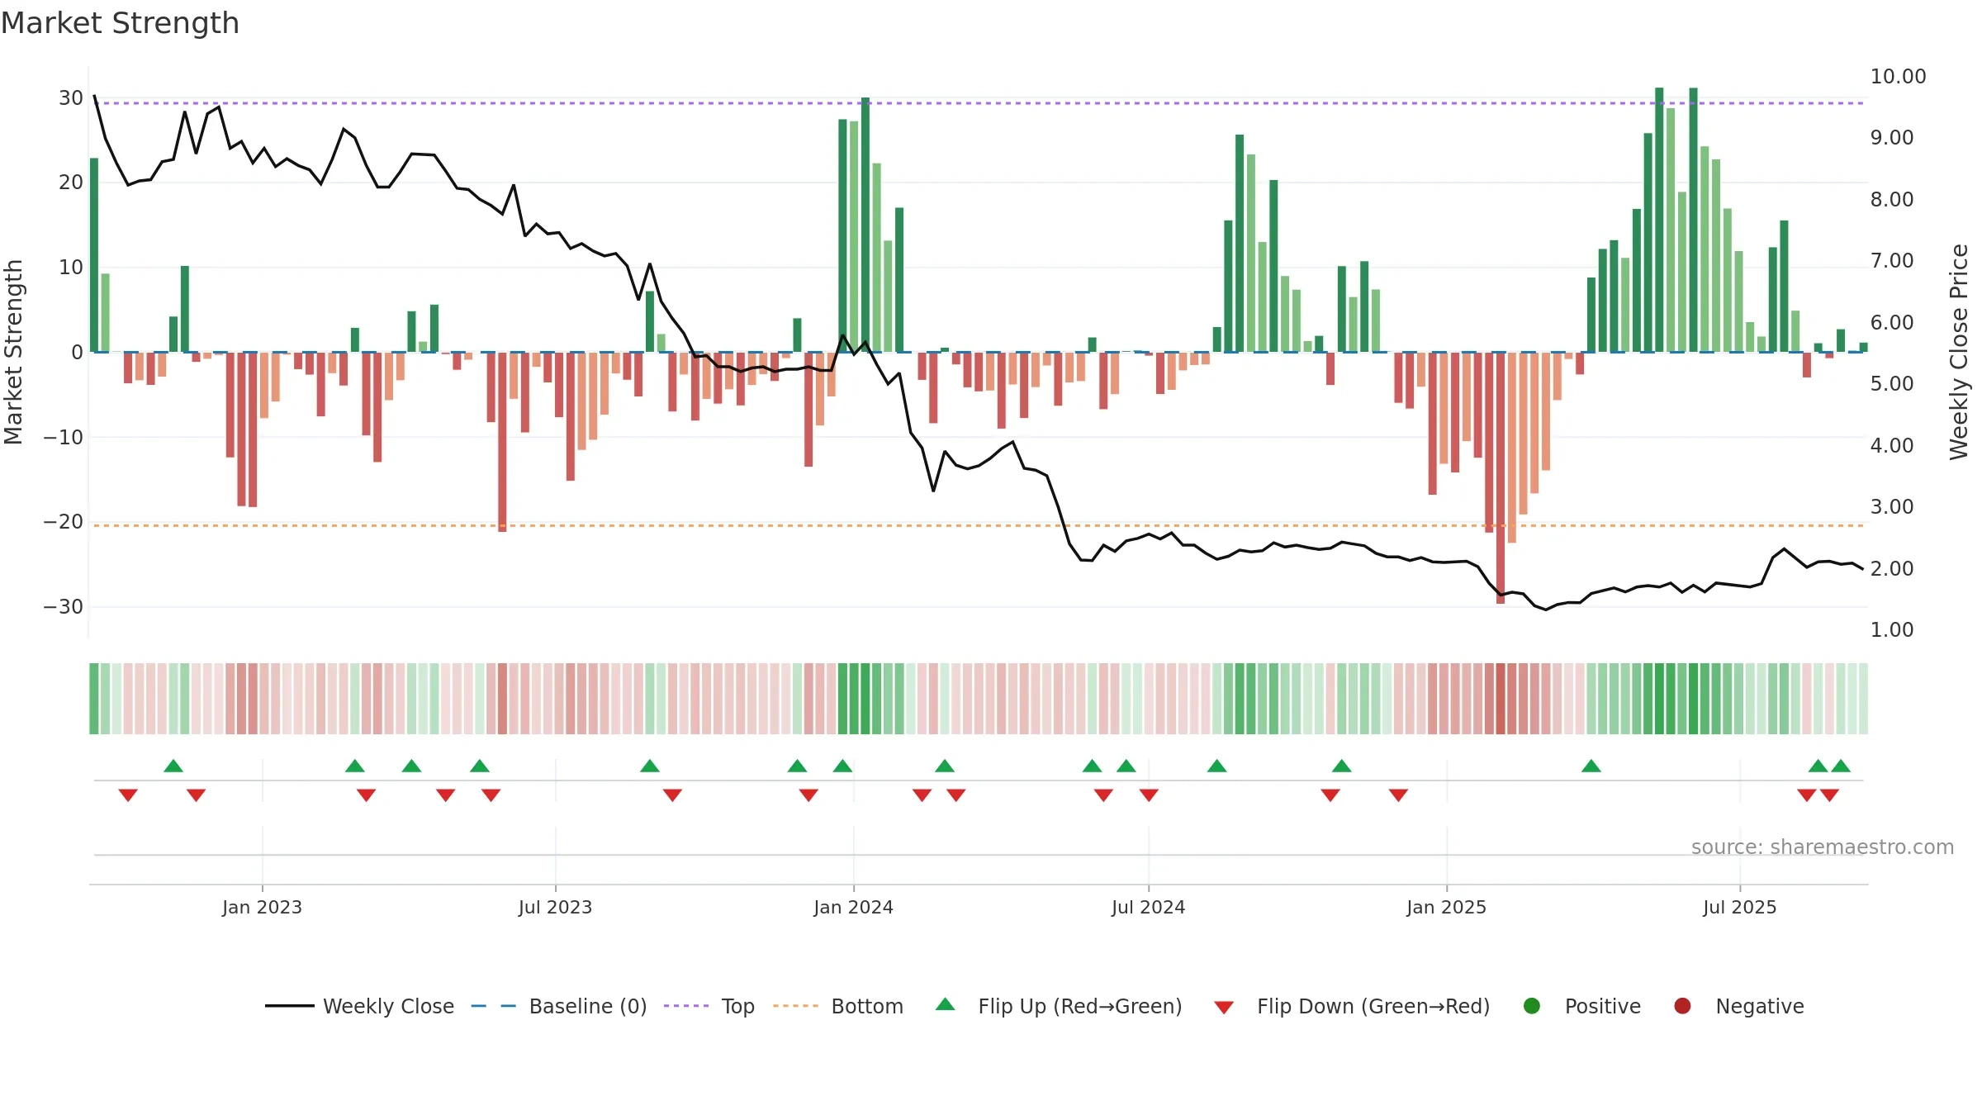Image resolution: width=1982 pixels, height=1115 pixels.
Task: Click the rotated Weekly Close Price axis title
Action: coord(1958,352)
